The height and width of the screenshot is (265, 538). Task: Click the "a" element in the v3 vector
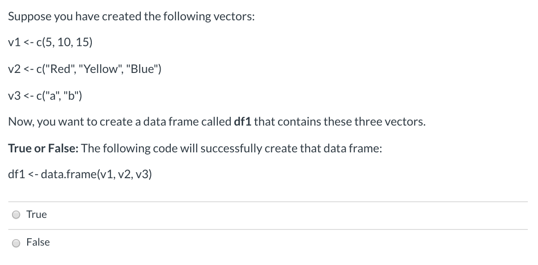[53, 96]
